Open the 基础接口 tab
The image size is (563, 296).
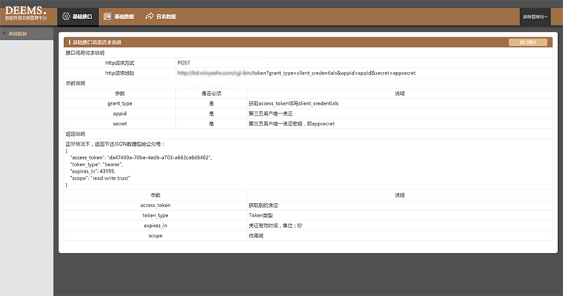pos(82,16)
